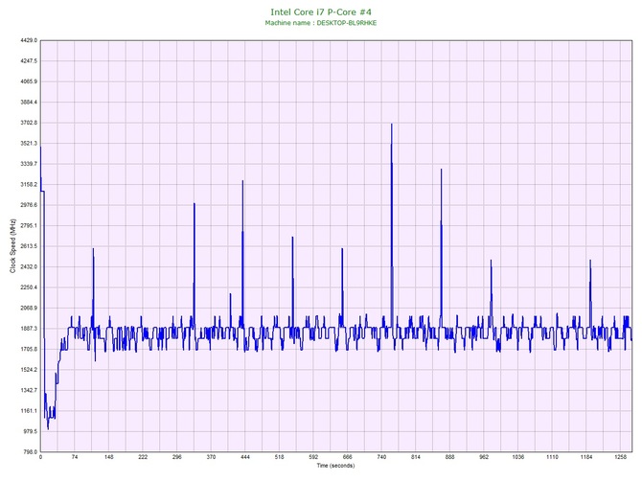Click the y-axis value 1705.8
Screen dimensions: 642x482
coord(29,350)
